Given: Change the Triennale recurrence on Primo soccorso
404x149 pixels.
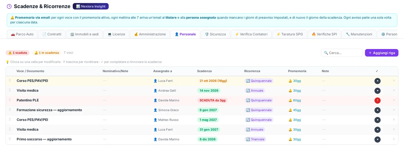Looking at the screenshot, I should (255, 139).
